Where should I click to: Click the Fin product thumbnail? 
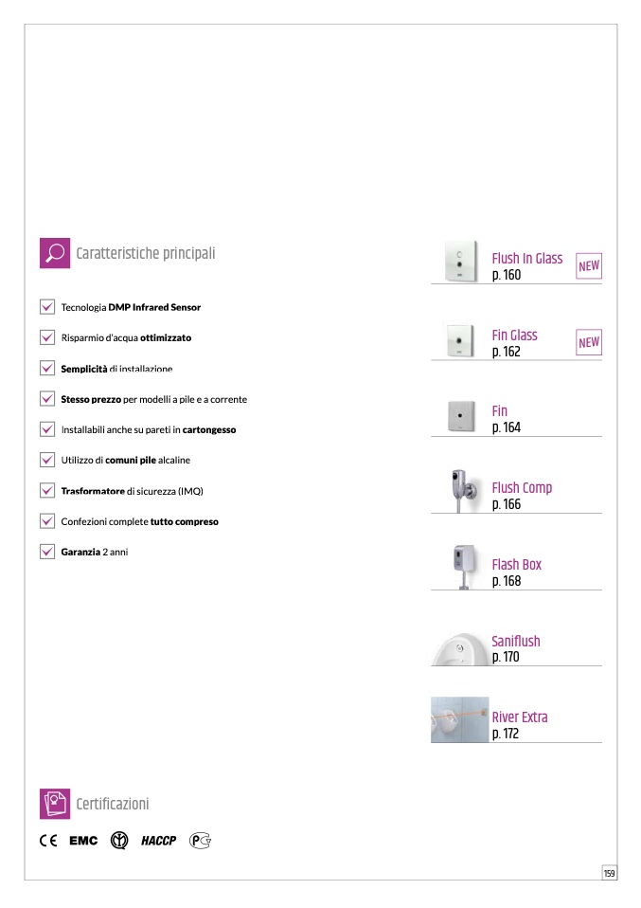point(461,416)
